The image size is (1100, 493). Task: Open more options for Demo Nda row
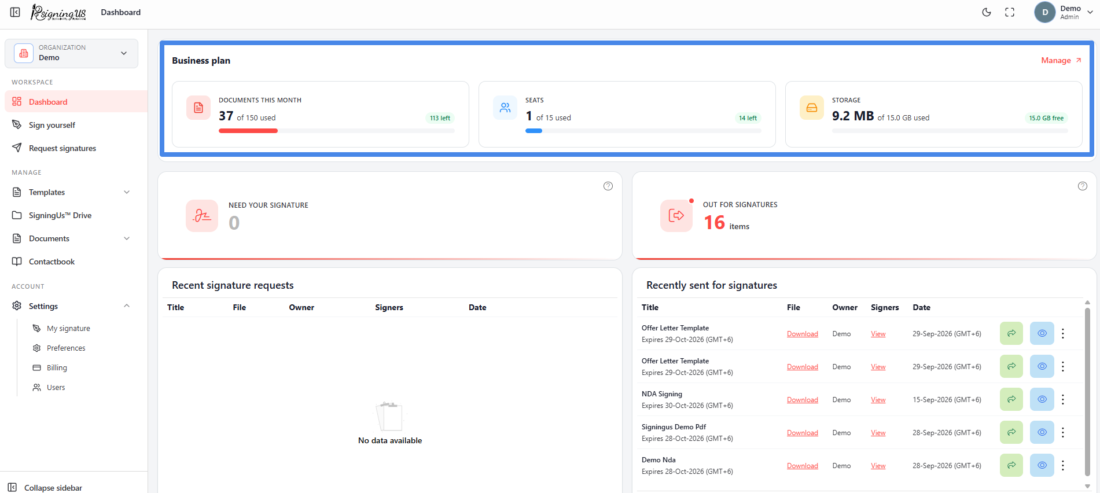(x=1063, y=465)
